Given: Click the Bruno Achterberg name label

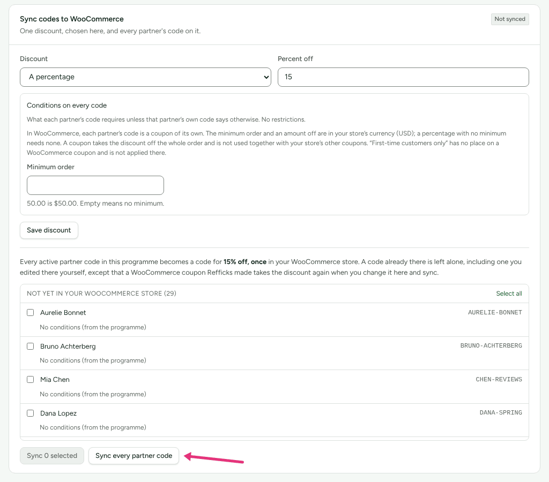Looking at the screenshot, I should pos(68,346).
